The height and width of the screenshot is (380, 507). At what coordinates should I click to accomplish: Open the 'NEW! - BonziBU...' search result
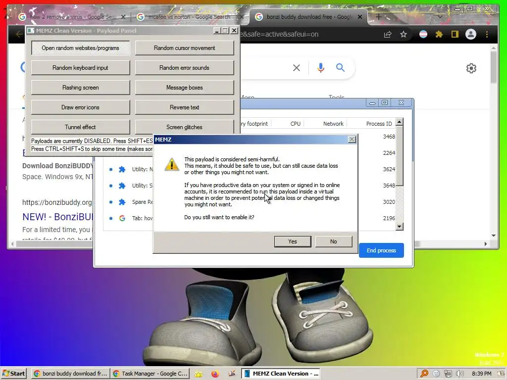tap(57, 217)
